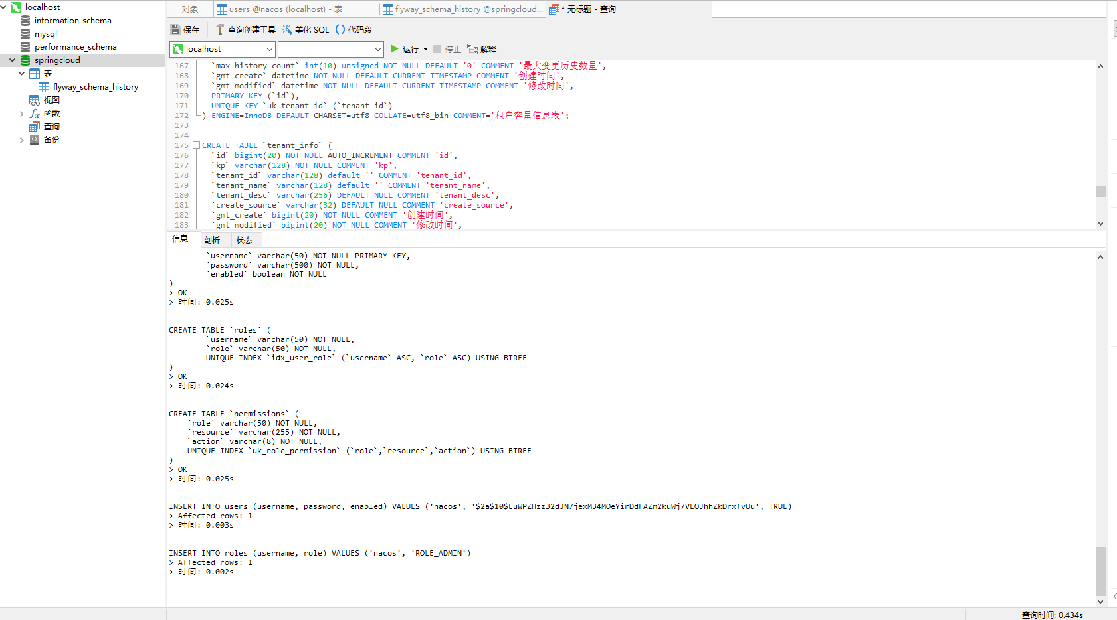Click the message pane scrollbar thumb
Viewport: 1117px width, 620px height.
click(x=1100, y=572)
